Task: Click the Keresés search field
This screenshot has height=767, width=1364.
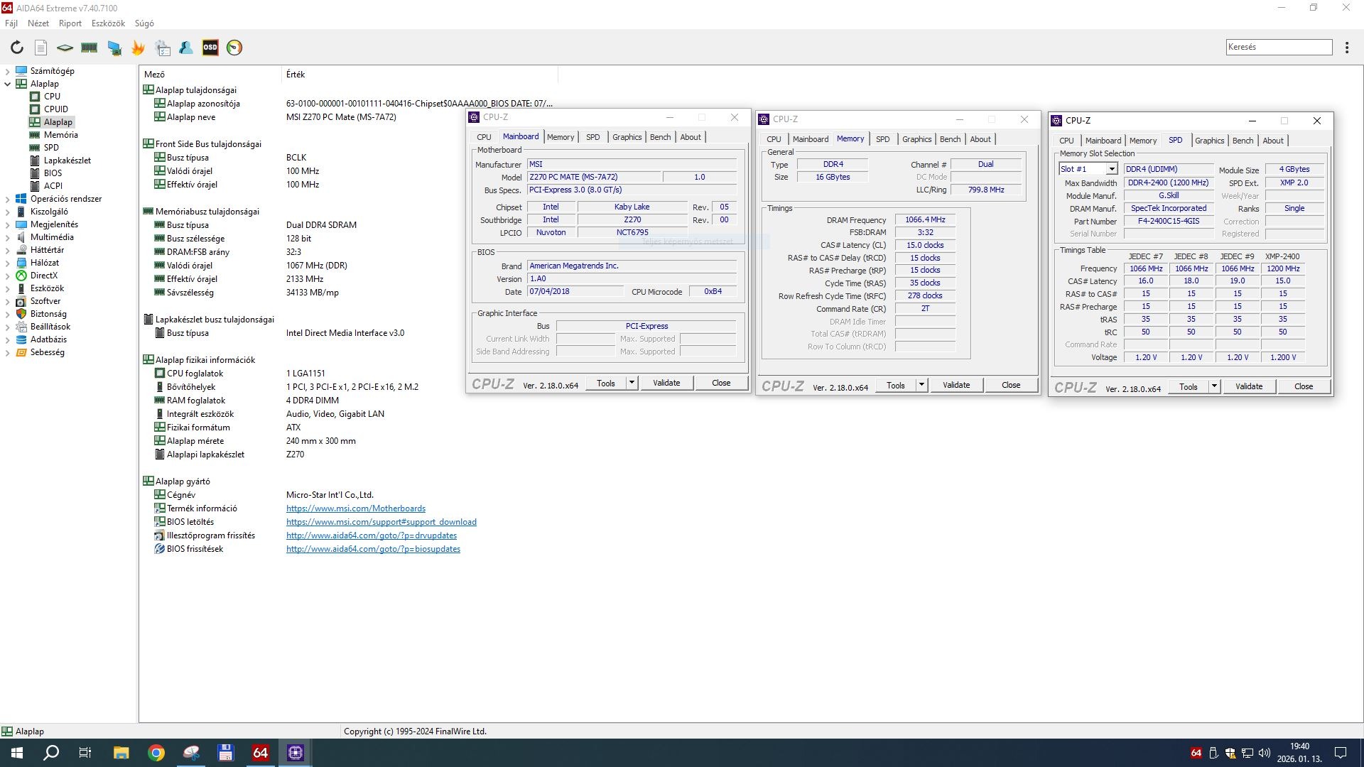Action: coord(1278,47)
